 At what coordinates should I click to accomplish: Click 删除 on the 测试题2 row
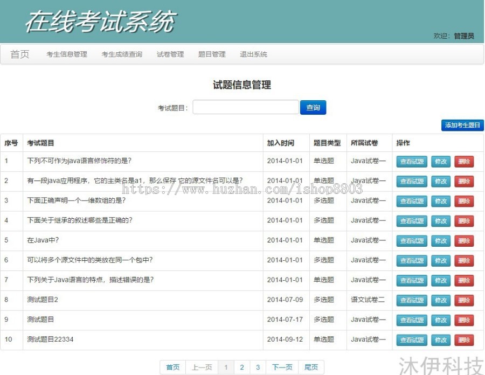(x=464, y=300)
